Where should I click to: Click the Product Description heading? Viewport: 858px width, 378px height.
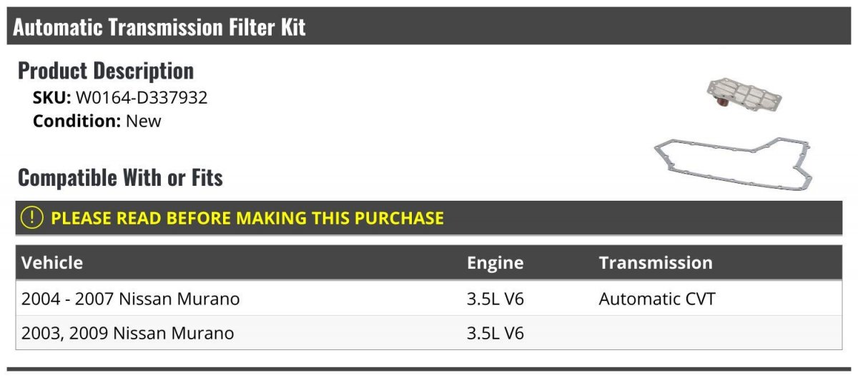pos(106,71)
